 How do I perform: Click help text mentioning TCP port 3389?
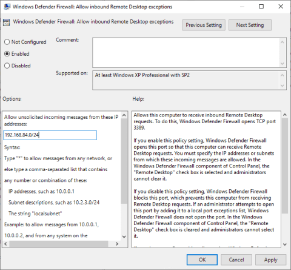click(204, 121)
